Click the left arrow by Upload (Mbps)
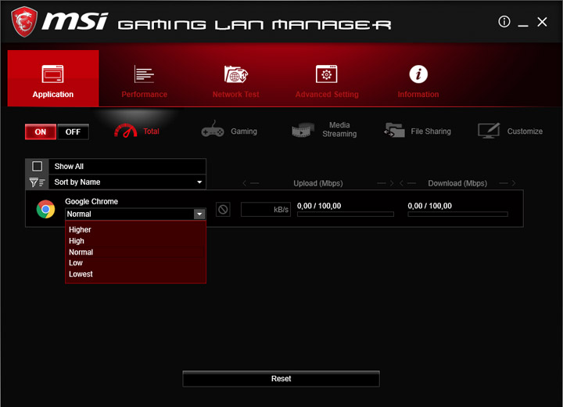Image resolution: width=563 pixels, height=407 pixels. (x=250, y=183)
